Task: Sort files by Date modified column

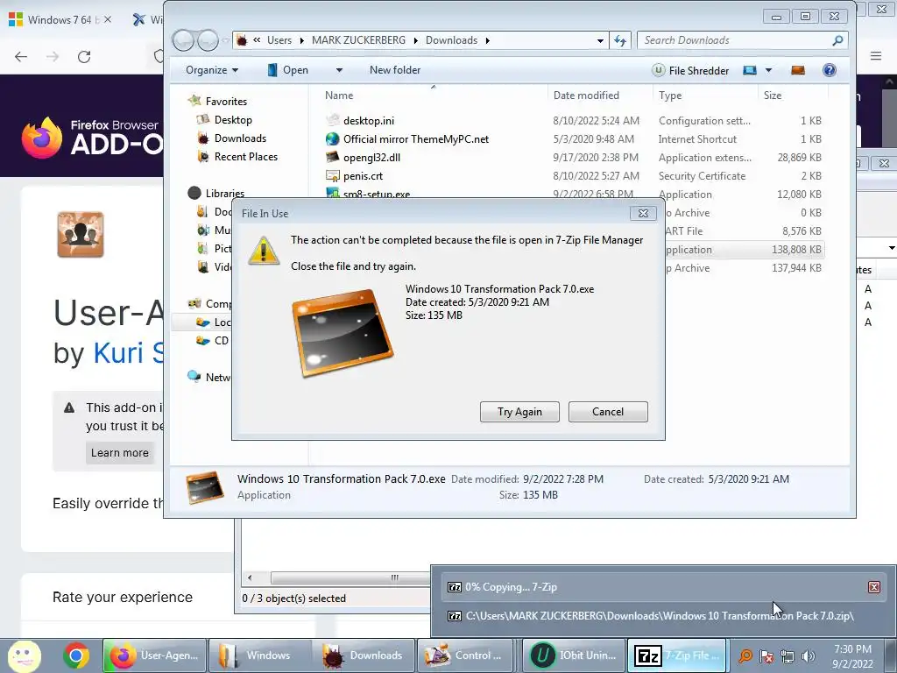Action: (x=586, y=95)
